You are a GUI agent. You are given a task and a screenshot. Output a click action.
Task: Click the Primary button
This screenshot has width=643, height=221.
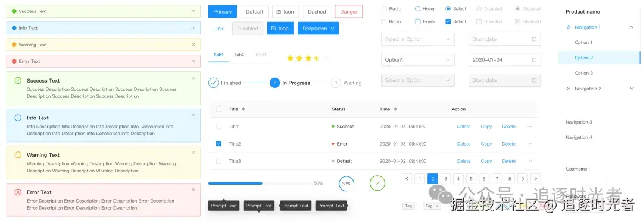coord(223,11)
